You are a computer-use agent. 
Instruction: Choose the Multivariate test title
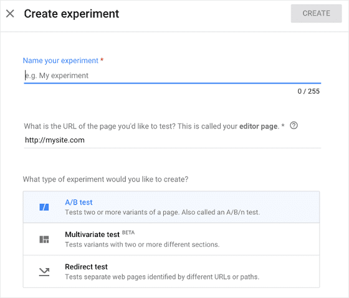92,234
